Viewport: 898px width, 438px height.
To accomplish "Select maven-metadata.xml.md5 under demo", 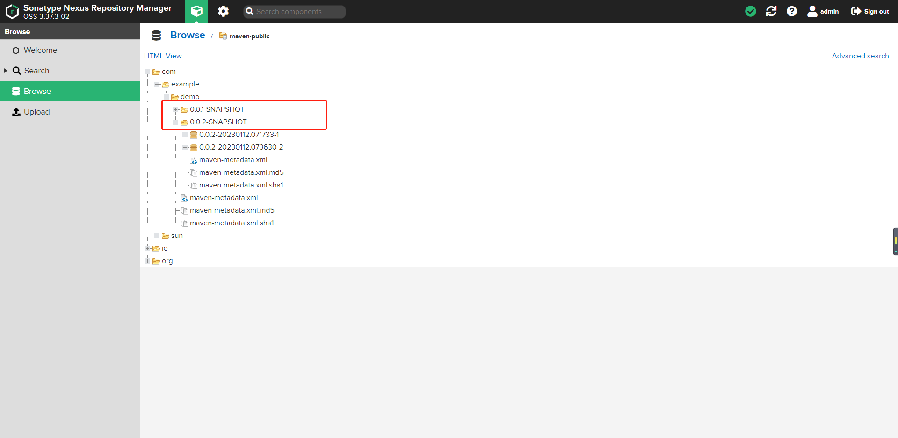I will (x=232, y=210).
